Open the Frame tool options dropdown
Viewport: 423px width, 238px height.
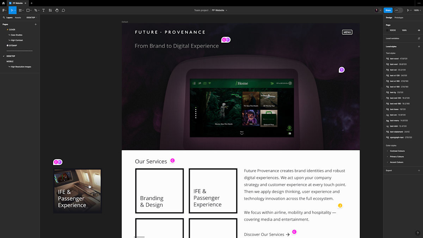click(23, 11)
